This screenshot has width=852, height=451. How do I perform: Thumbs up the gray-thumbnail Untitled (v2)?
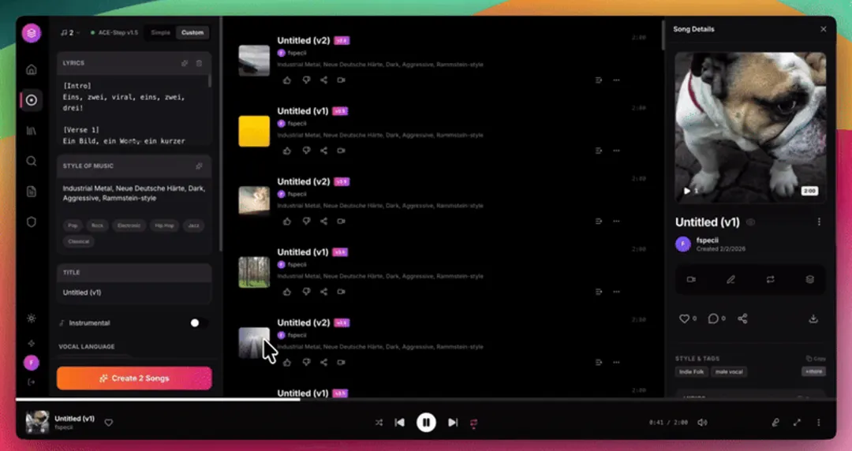click(287, 80)
